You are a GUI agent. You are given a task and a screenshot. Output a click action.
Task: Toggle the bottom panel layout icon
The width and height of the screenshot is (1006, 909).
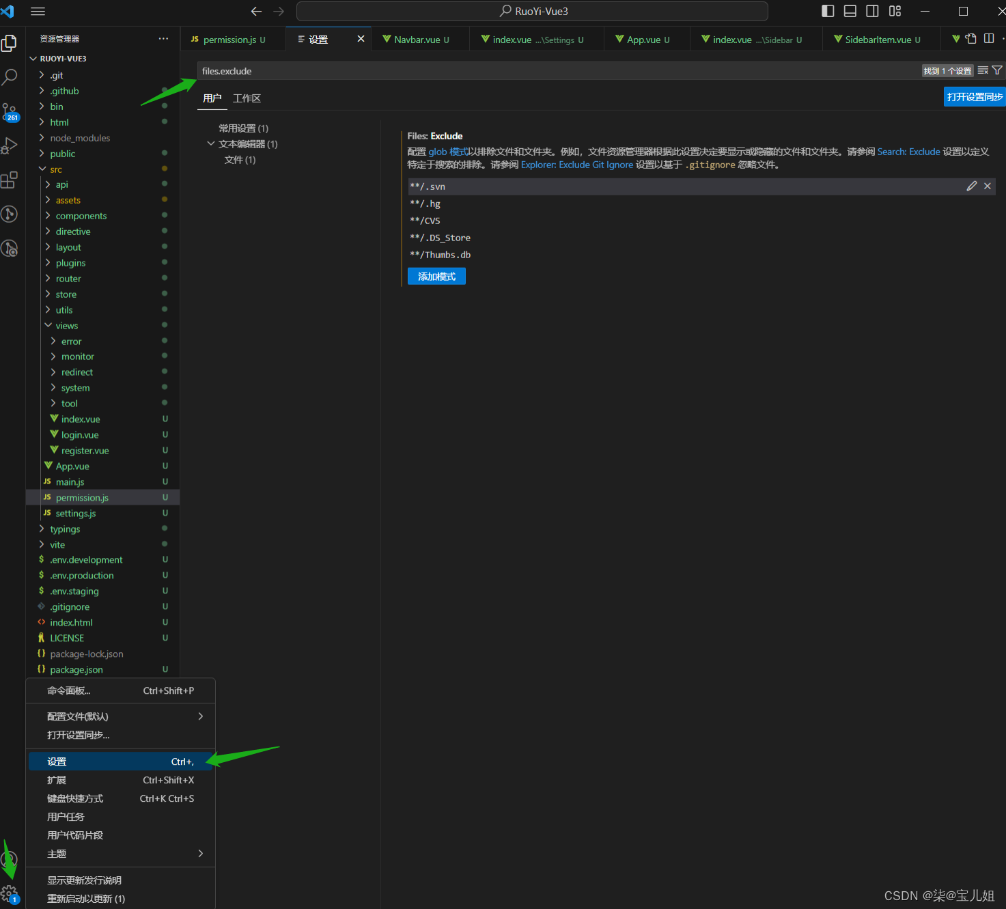850,11
